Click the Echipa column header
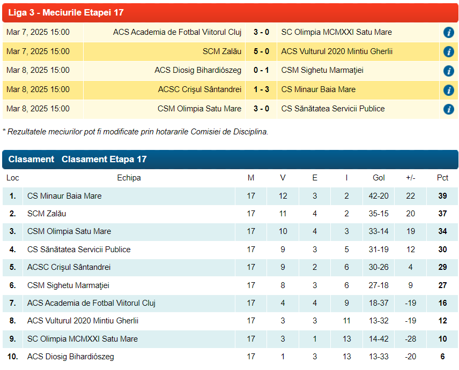The height and width of the screenshot is (370, 459). click(129, 178)
